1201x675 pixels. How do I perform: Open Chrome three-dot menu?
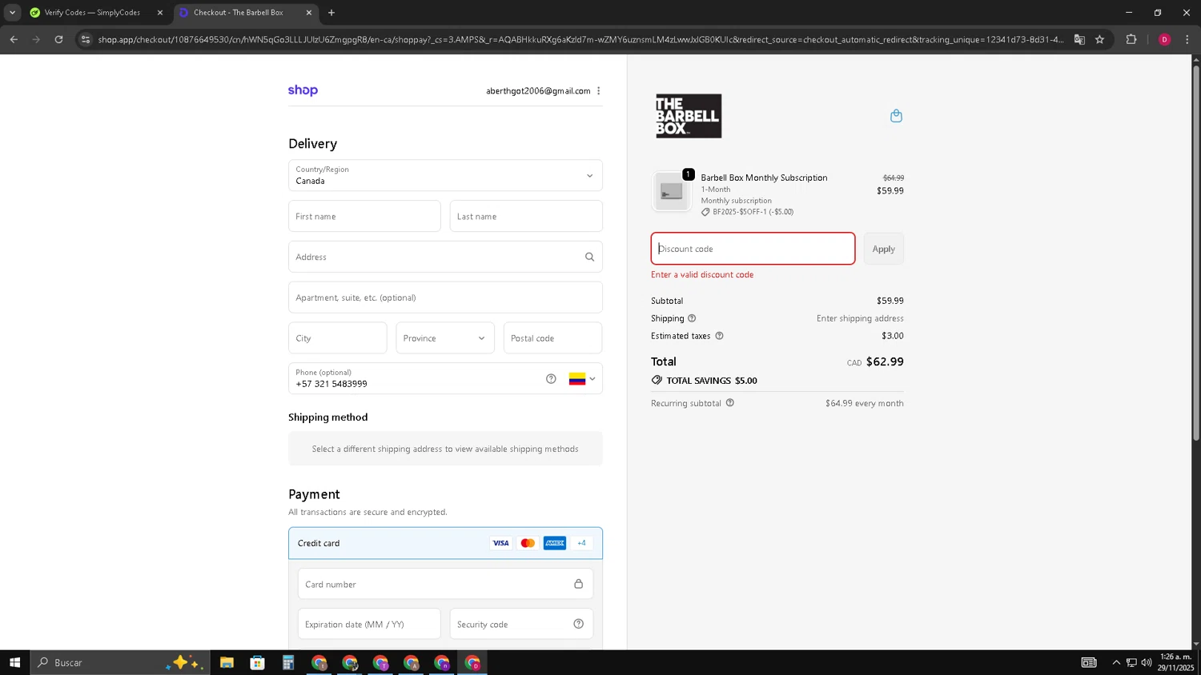pos(1187,39)
